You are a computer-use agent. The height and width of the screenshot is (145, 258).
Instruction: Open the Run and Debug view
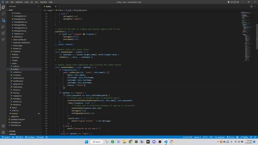(x=3, y=27)
